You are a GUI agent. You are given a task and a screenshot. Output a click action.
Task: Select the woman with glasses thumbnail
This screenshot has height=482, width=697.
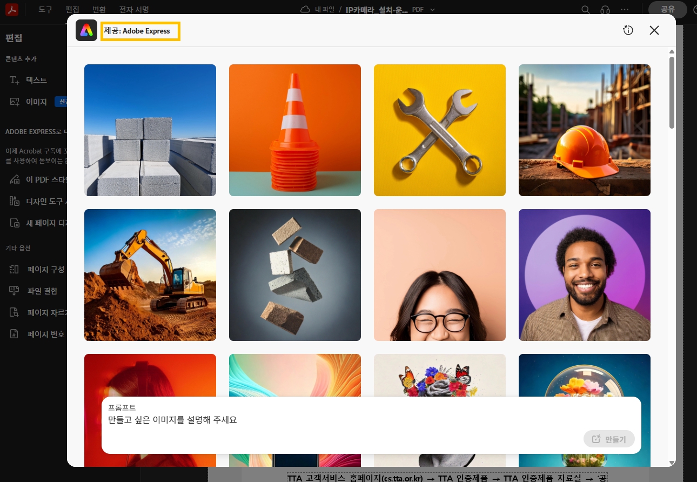[x=440, y=275]
